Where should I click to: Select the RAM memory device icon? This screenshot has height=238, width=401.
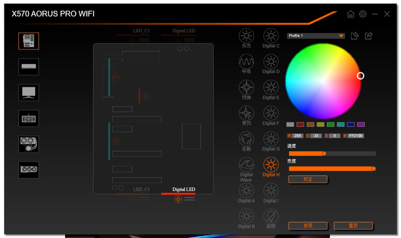[28, 67]
